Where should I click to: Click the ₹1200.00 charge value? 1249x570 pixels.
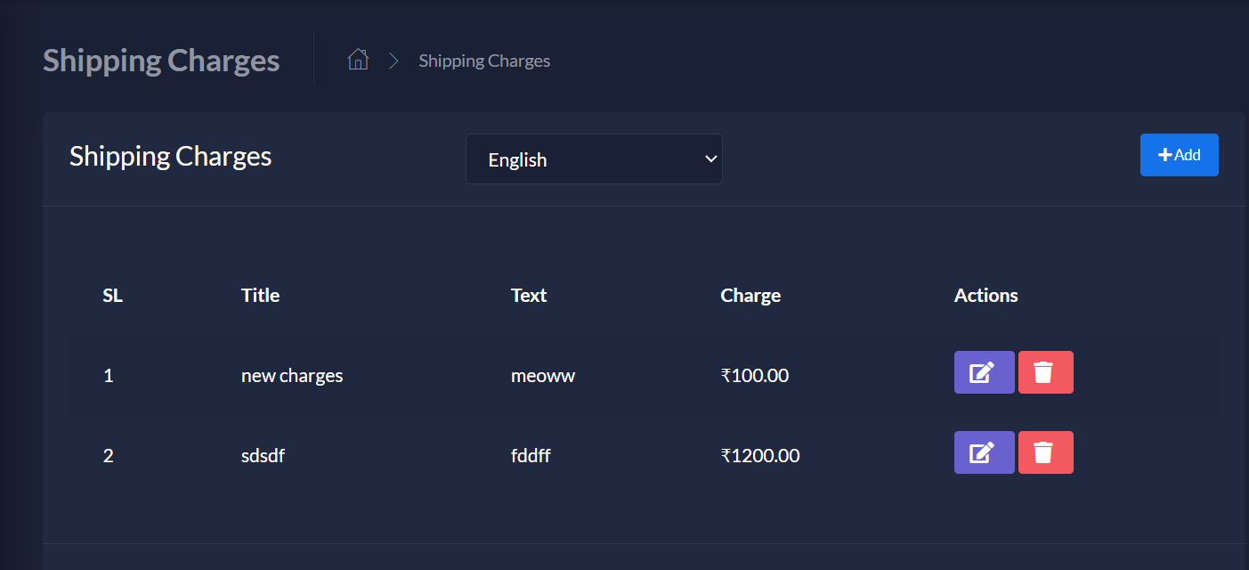pyautogui.click(x=760, y=455)
